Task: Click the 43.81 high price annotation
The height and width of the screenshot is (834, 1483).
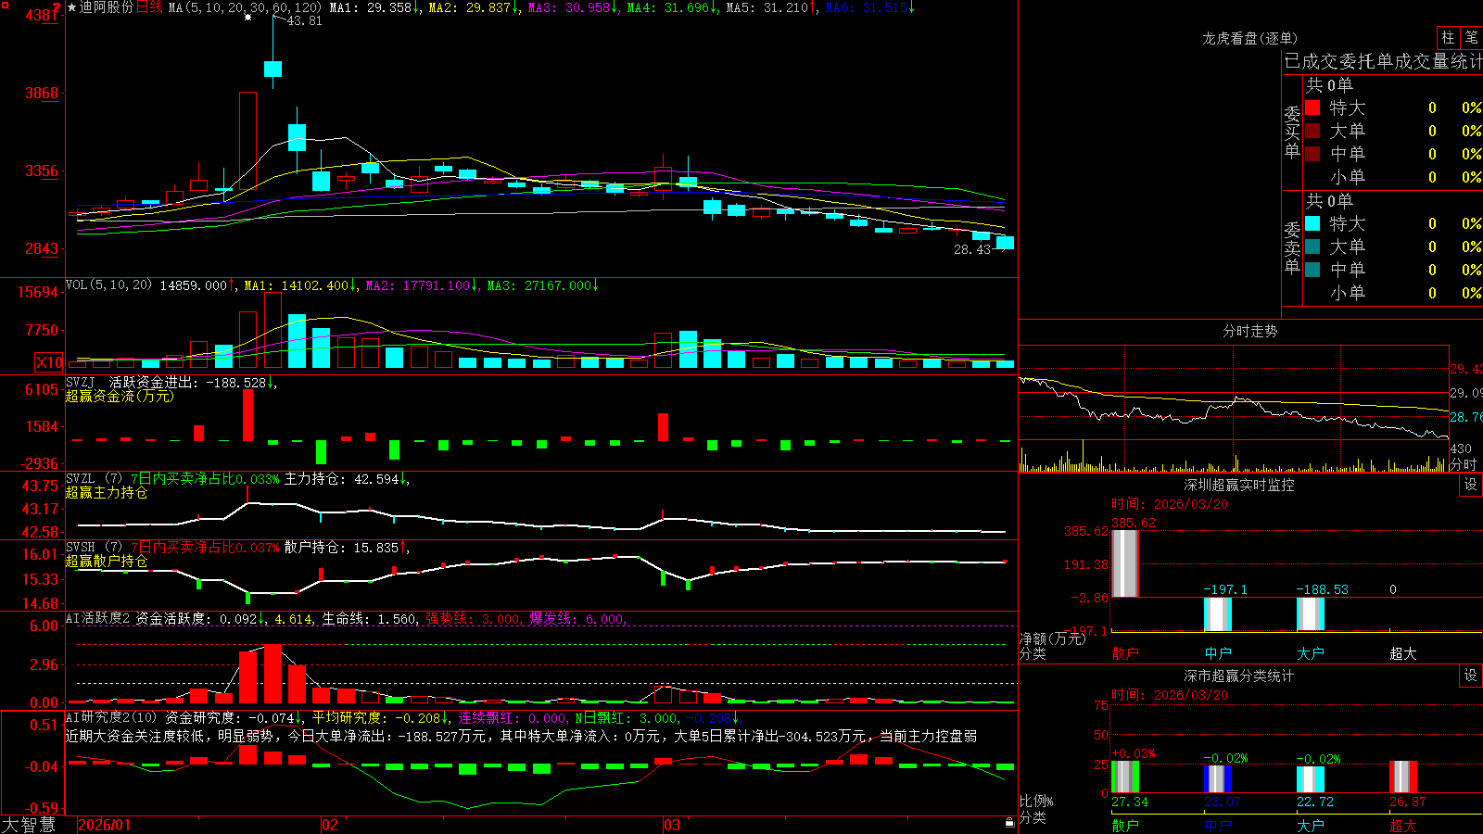Action: (x=304, y=20)
